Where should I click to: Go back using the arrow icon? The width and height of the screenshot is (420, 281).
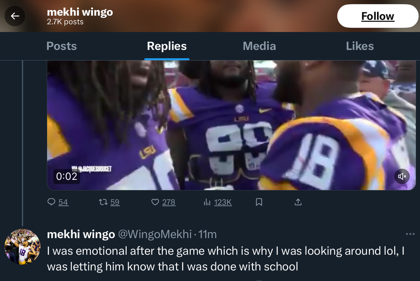point(15,16)
